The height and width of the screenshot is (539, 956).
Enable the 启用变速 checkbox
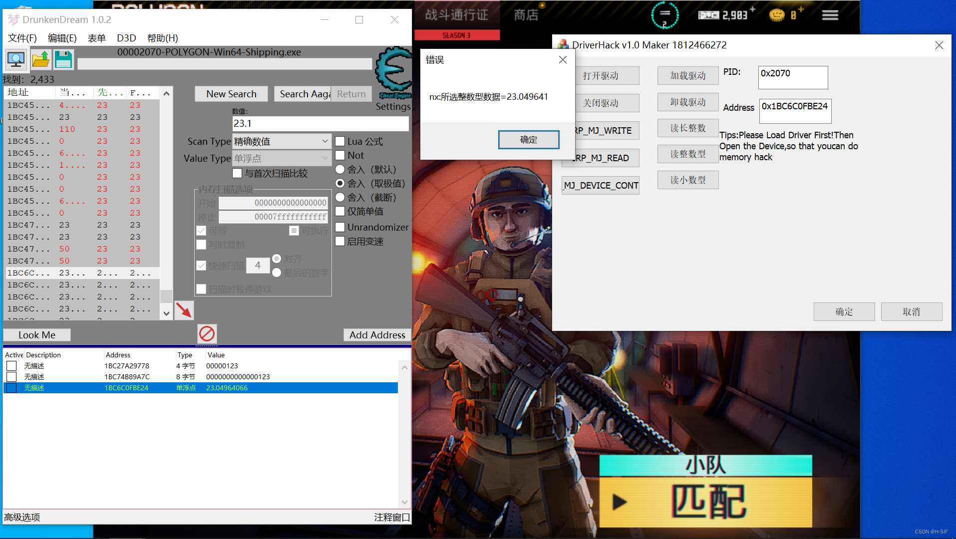pyautogui.click(x=340, y=241)
